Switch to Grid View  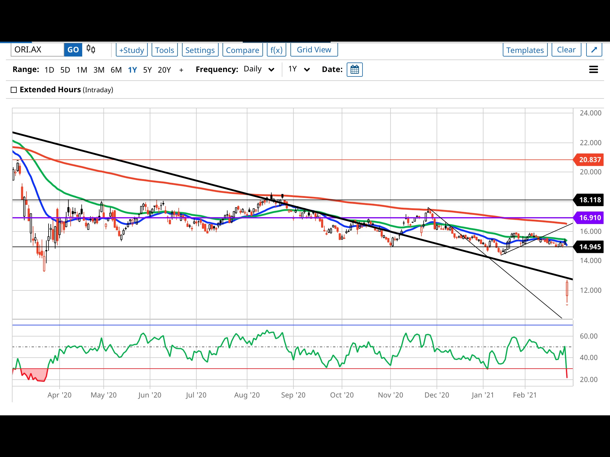click(x=314, y=50)
